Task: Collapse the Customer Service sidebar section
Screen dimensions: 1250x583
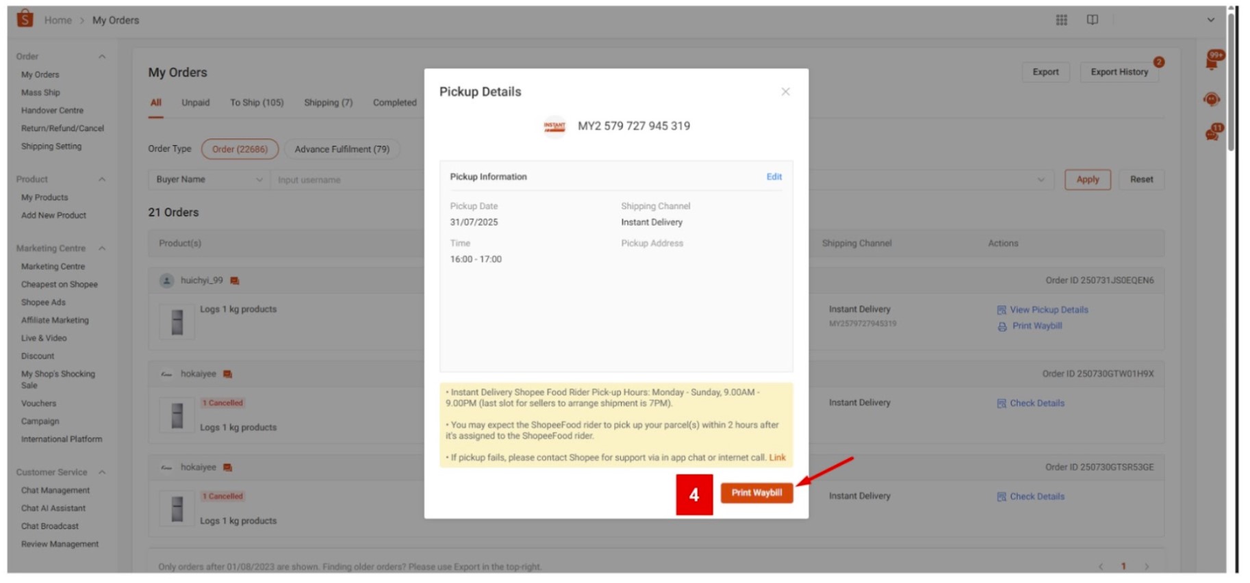Action: tap(102, 472)
